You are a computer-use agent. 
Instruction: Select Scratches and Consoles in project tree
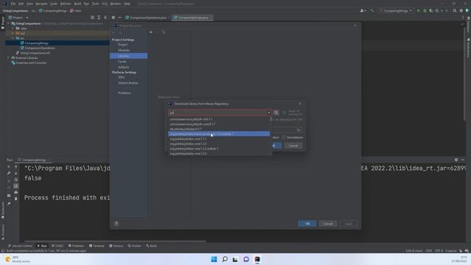coord(31,63)
